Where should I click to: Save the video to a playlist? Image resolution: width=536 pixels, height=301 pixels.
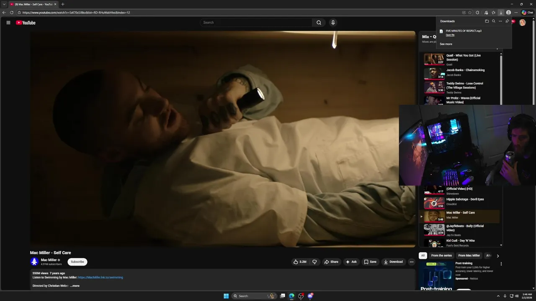coord(370,262)
